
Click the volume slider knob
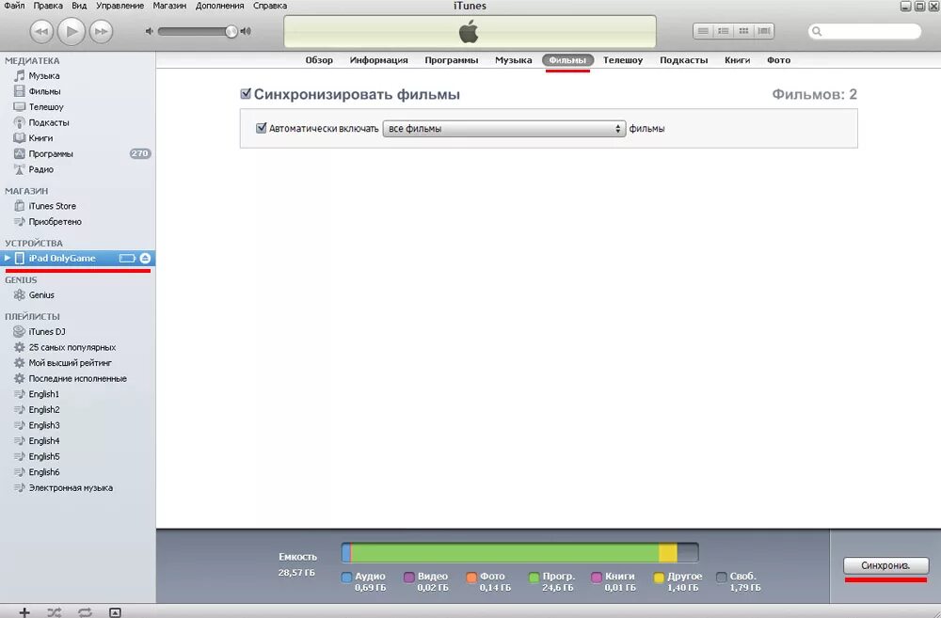coord(231,32)
